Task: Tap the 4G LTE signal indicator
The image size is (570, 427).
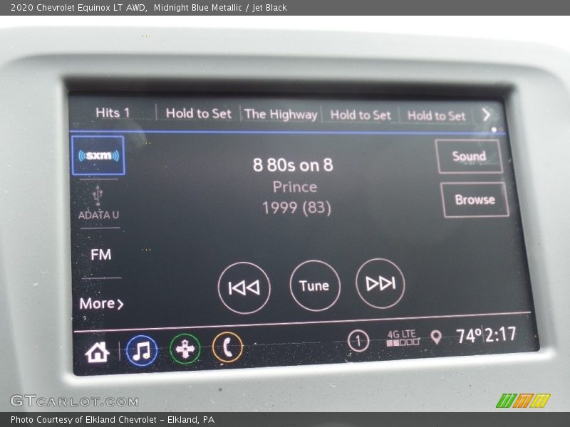Action: coord(403,338)
